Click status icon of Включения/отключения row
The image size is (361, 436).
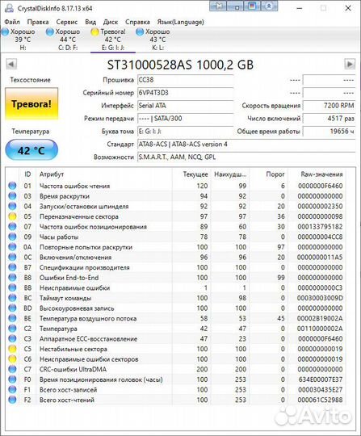(x=12, y=258)
